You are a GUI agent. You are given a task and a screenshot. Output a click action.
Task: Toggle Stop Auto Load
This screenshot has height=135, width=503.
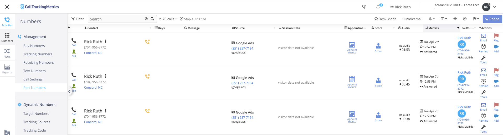(x=193, y=19)
